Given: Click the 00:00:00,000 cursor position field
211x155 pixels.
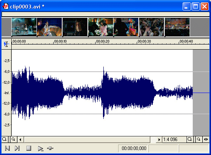Looking at the screenshot, I should pos(133,148).
